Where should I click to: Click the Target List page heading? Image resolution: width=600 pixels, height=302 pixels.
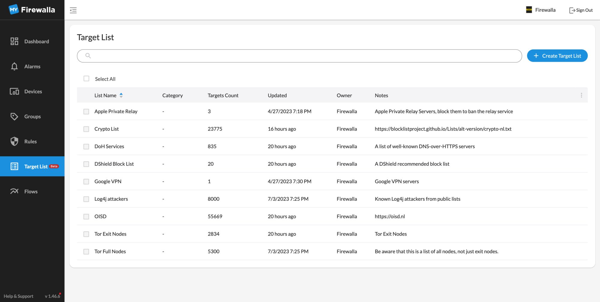coord(95,37)
